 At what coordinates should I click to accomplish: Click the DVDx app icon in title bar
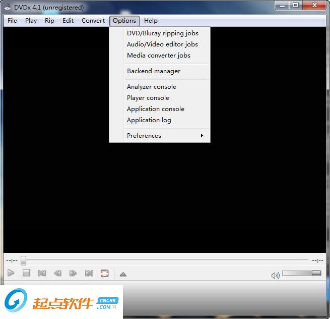(x=8, y=7)
